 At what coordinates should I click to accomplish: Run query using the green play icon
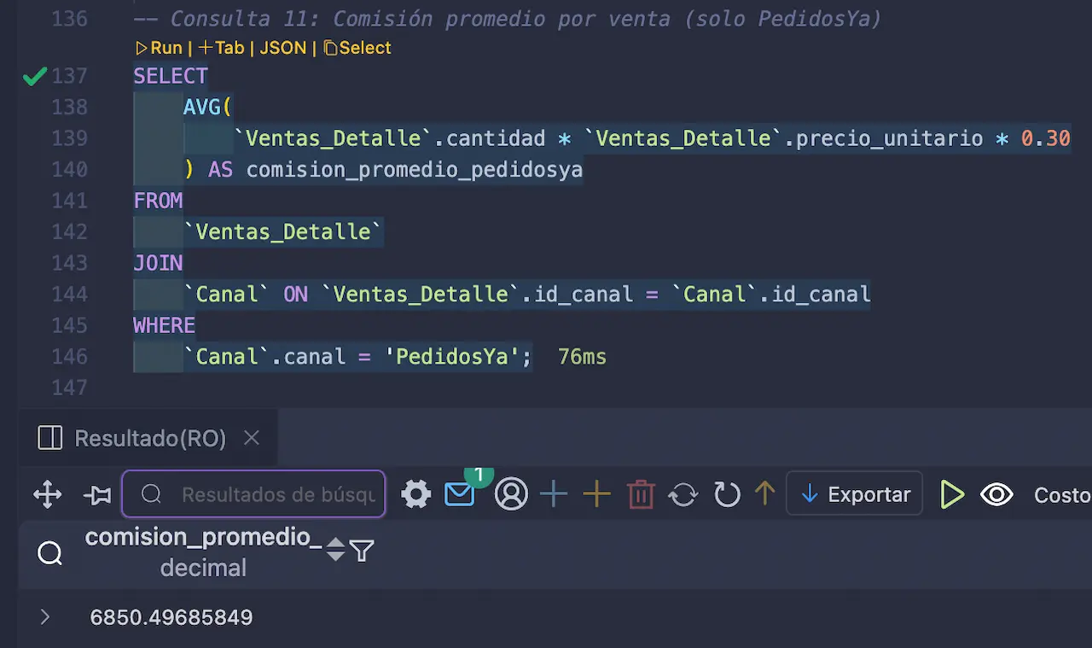coord(953,493)
